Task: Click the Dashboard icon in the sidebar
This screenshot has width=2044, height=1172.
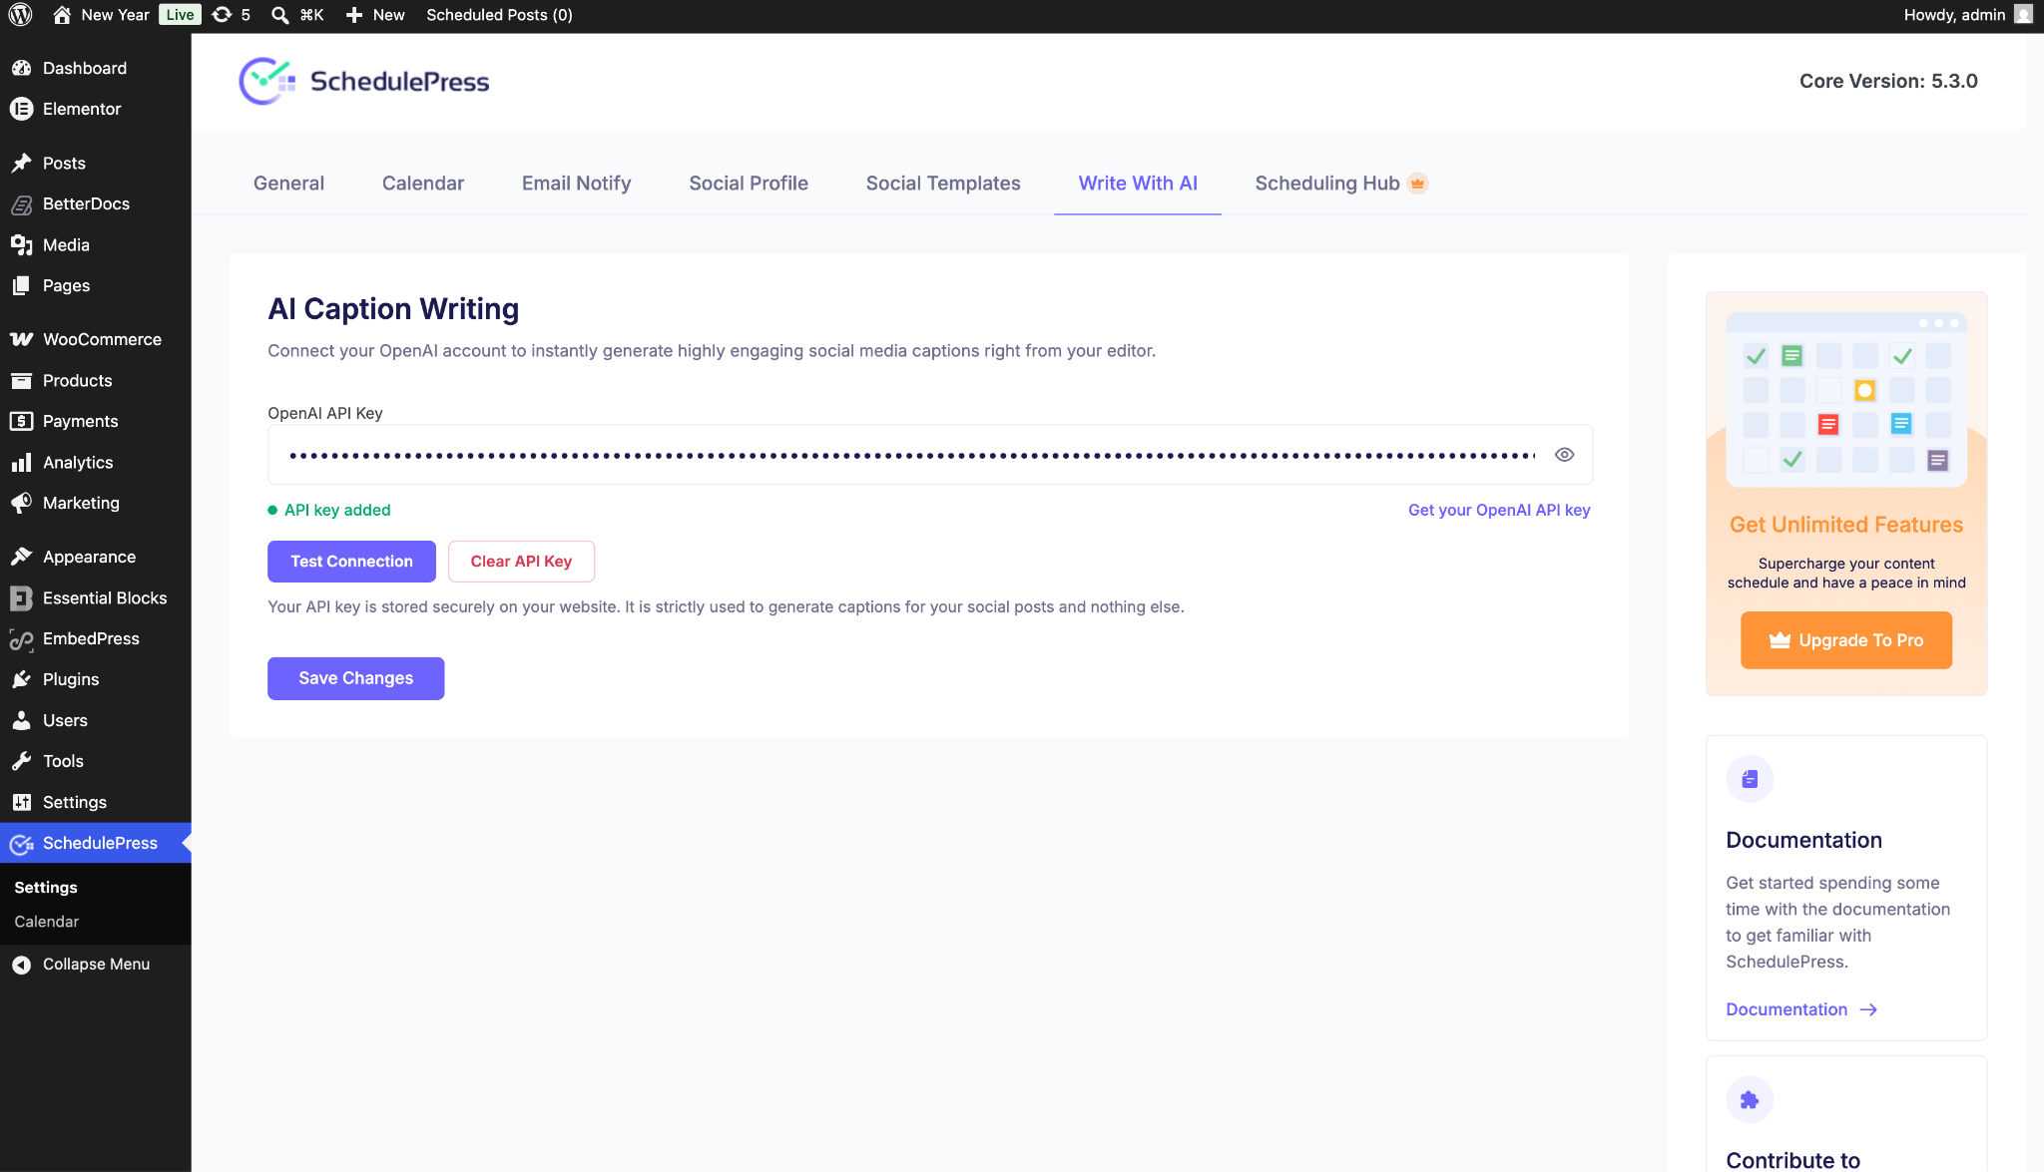Action: pos(21,68)
